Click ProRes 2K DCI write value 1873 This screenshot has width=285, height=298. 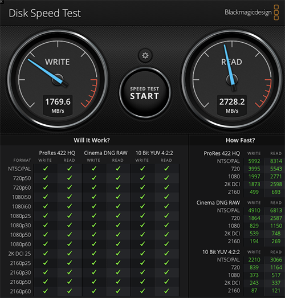pyautogui.click(x=254, y=184)
